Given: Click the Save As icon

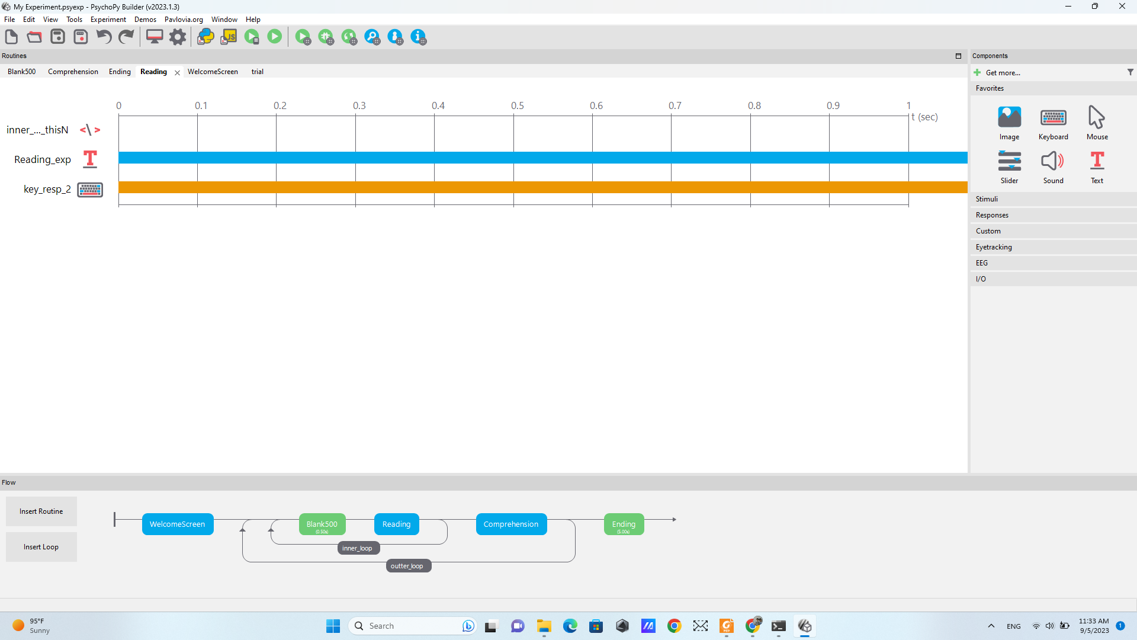Looking at the screenshot, I should pos(81,37).
